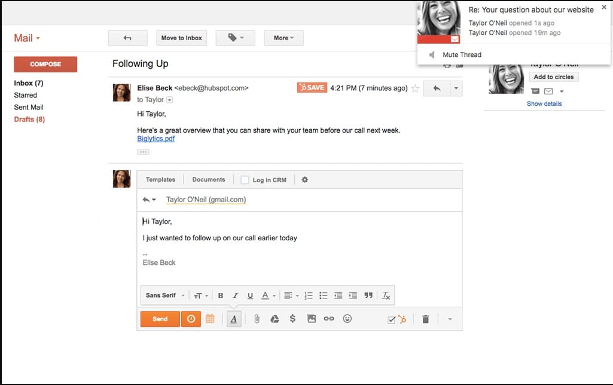Toggle bold formatting
This screenshot has width=613, height=385.
tap(221, 295)
